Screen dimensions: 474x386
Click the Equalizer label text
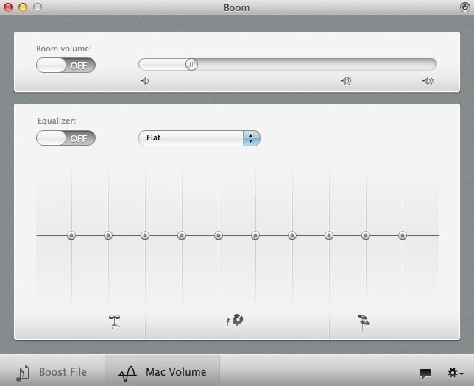(57, 121)
